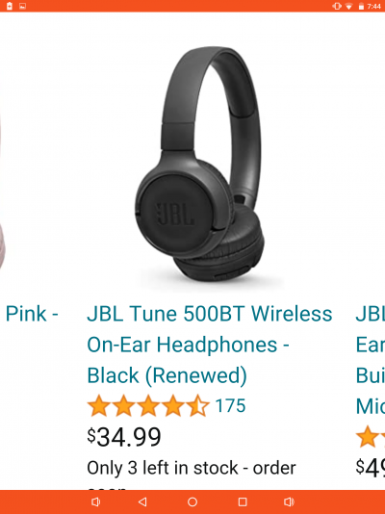
Task: Tap the Android back navigation icon
Action: (x=142, y=501)
